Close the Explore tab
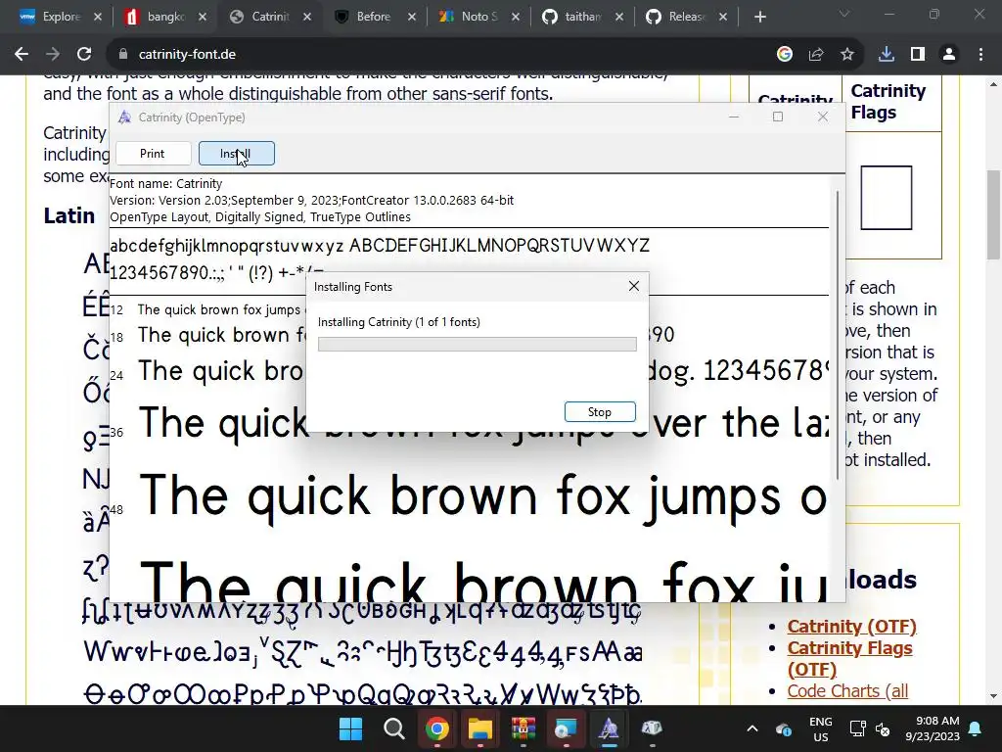The image size is (1002, 752). 98,17
